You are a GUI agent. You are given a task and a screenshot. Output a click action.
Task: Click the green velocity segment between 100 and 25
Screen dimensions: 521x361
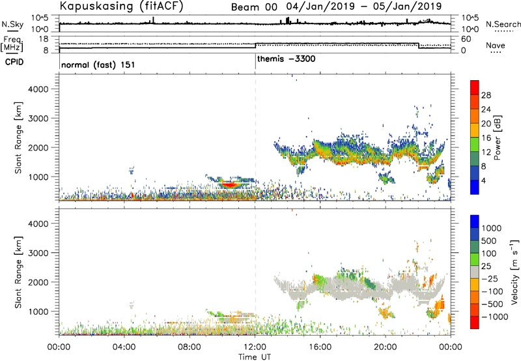[475, 259]
